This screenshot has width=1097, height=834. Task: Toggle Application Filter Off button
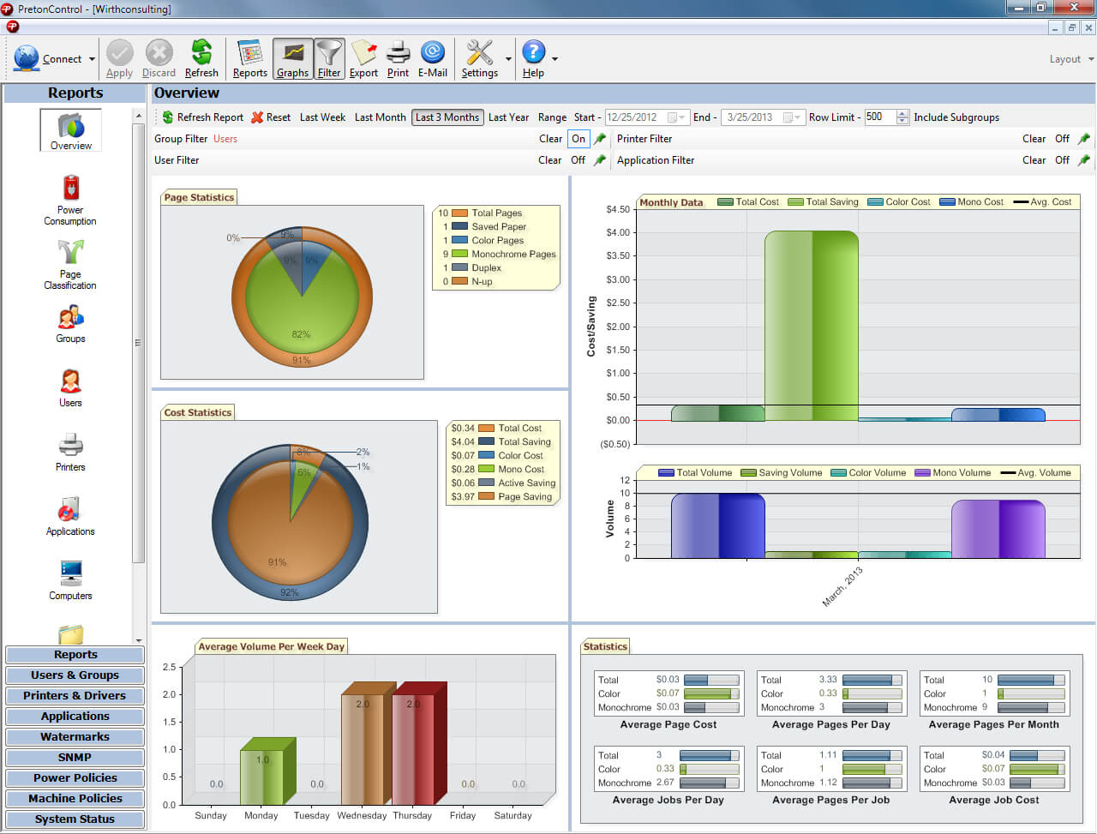point(1062,160)
